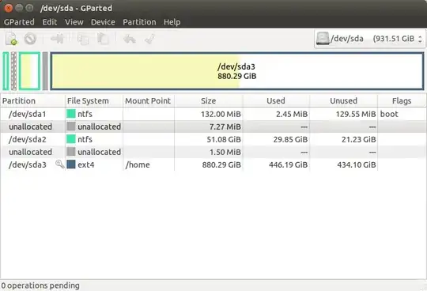
Task: Select the 1.50 MiB unallocated row
Action: [x=213, y=152]
